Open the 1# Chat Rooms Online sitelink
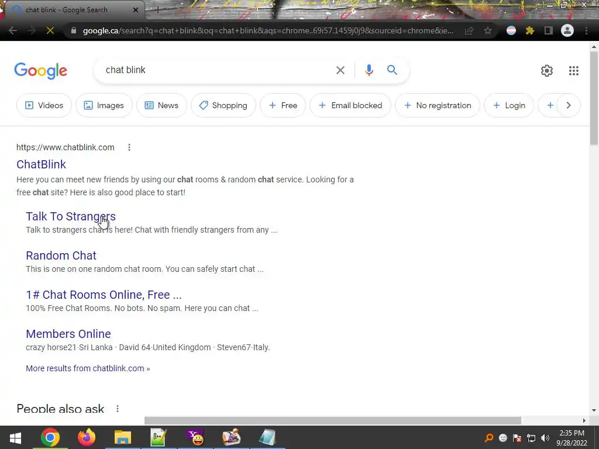Image resolution: width=599 pixels, height=449 pixels. [x=104, y=295]
